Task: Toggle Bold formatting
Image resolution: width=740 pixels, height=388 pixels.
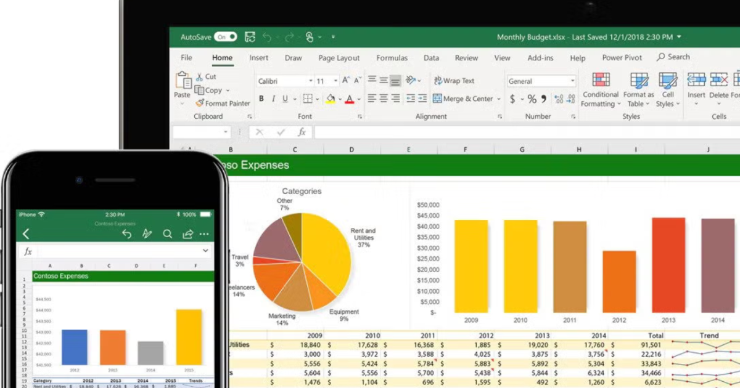Action: point(261,99)
